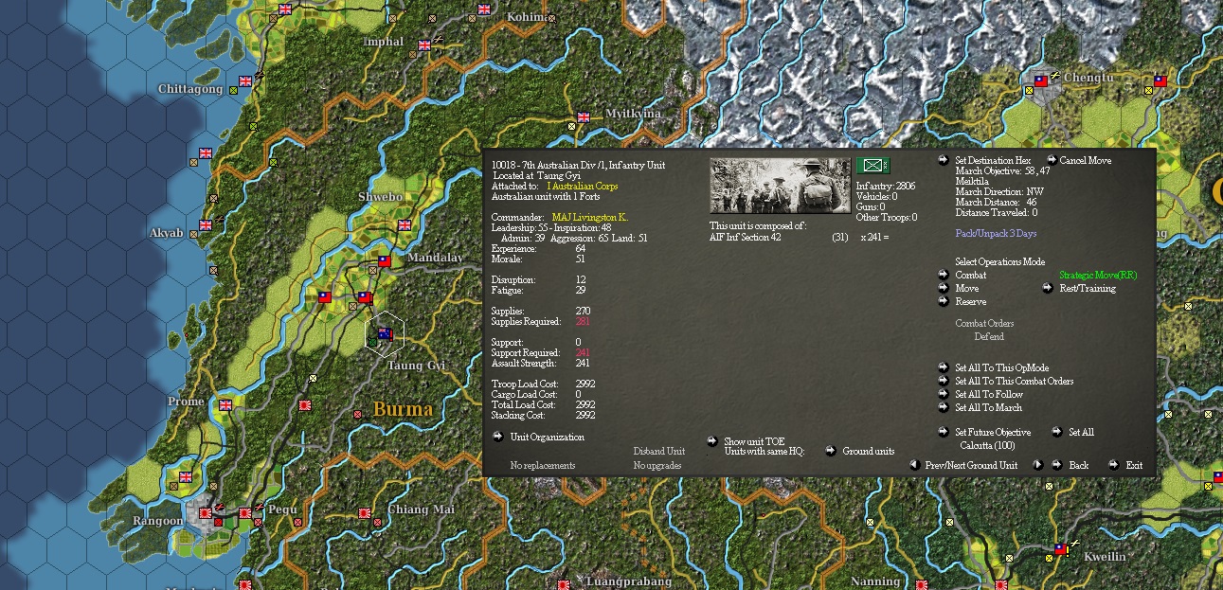
Task: Click the Pack/Unpack 3 Days label
Action: (996, 233)
